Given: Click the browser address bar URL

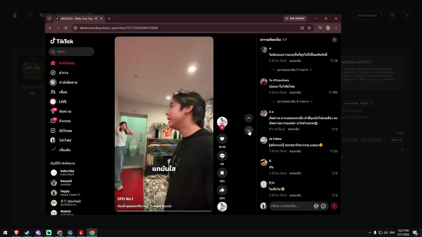Looking at the screenshot, I should point(119,28).
